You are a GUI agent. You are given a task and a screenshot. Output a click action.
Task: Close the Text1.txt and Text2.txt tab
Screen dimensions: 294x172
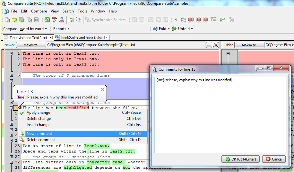click(51, 37)
